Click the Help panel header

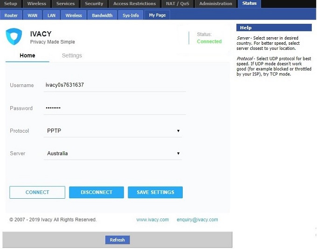(274, 27)
